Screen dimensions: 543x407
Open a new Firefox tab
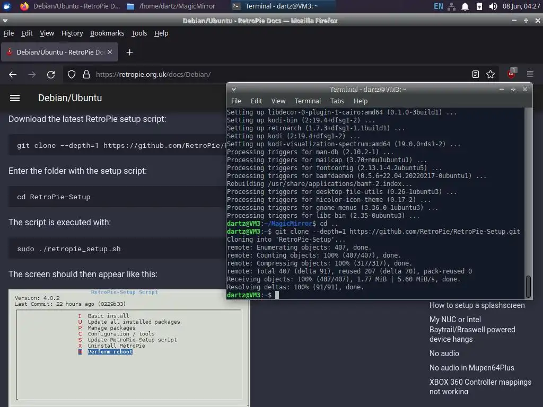pos(129,52)
